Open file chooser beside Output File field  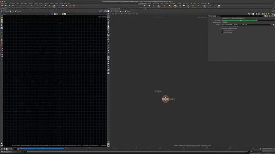coord(273,25)
